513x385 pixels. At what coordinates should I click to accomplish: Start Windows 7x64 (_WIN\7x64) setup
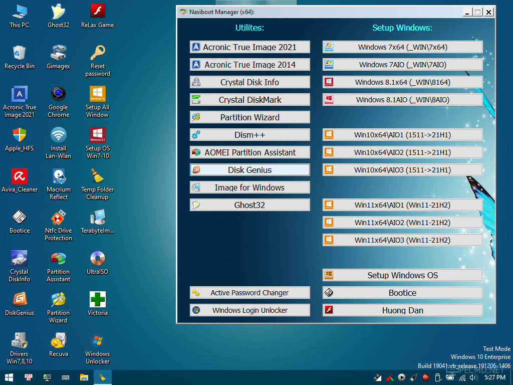click(402, 47)
